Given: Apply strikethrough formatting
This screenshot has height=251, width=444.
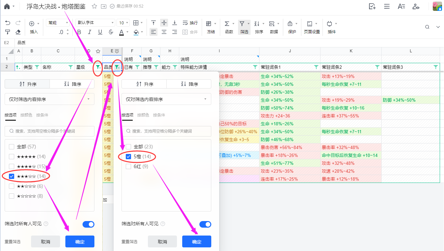Looking at the screenshot, I should tap(111, 32).
